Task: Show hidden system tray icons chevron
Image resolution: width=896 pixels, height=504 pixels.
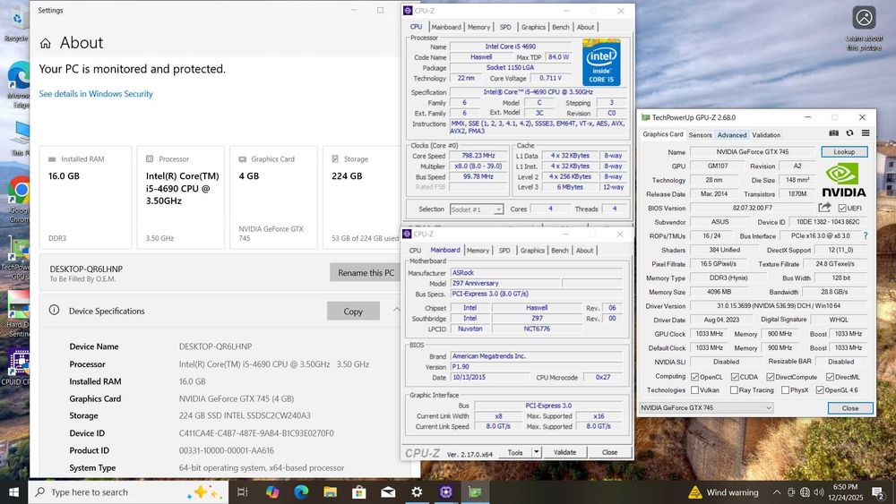Action: (x=777, y=492)
